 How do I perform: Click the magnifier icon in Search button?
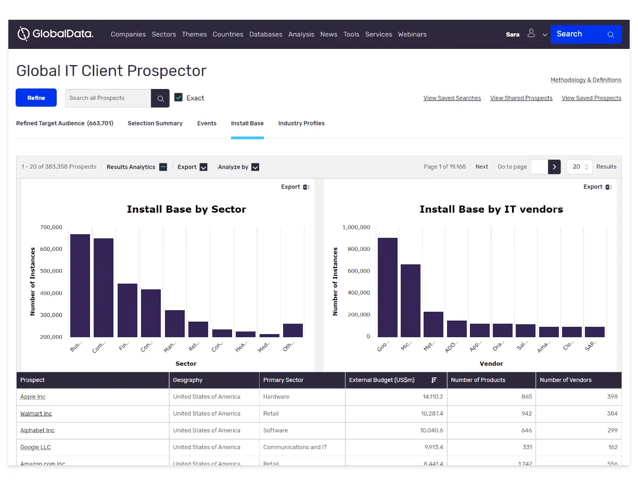(x=610, y=35)
